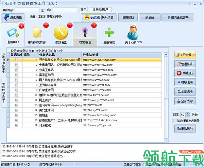
Task: Uncheck the box for 分类工作站 row
Action: (x=16, y=70)
